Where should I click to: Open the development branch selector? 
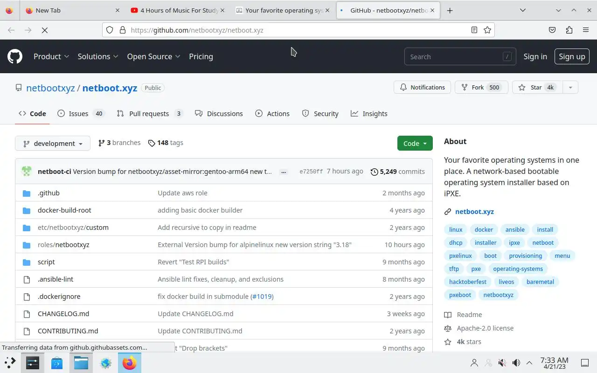point(53,143)
